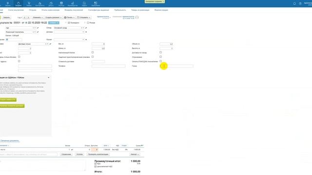The height and width of the screenshot is (175, 312).
Task: Open Прибыльность tab
Action: (120, 10)
